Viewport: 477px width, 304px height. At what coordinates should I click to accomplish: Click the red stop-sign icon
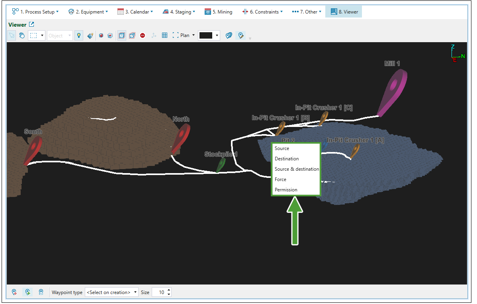coord(143,35)
